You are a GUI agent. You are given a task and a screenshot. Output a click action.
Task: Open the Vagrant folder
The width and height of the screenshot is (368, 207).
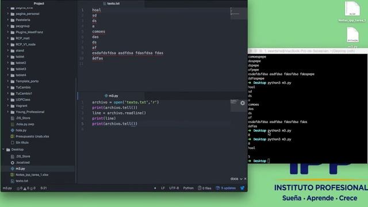(21, 106)
